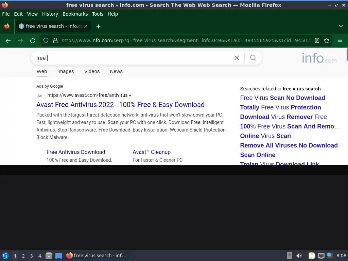Open the tracking protection shield
The width and height of the screenshot is (348, 261).
click(x=46, y=41)
